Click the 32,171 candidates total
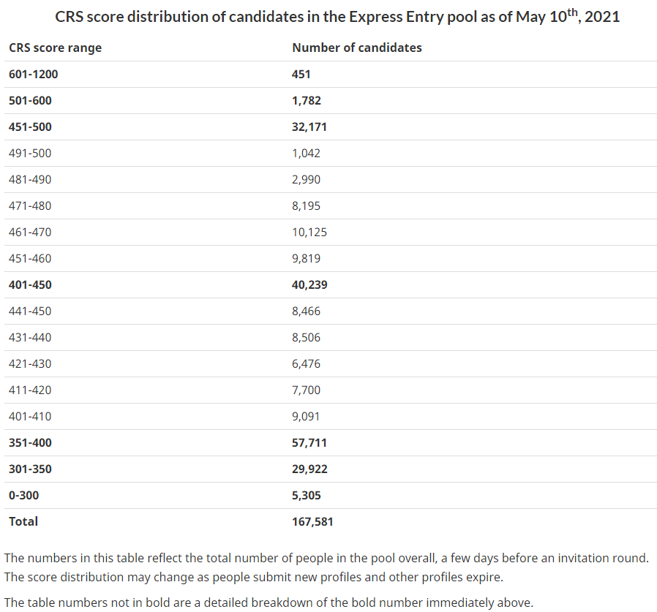The image size is (657, 612). 309,126
